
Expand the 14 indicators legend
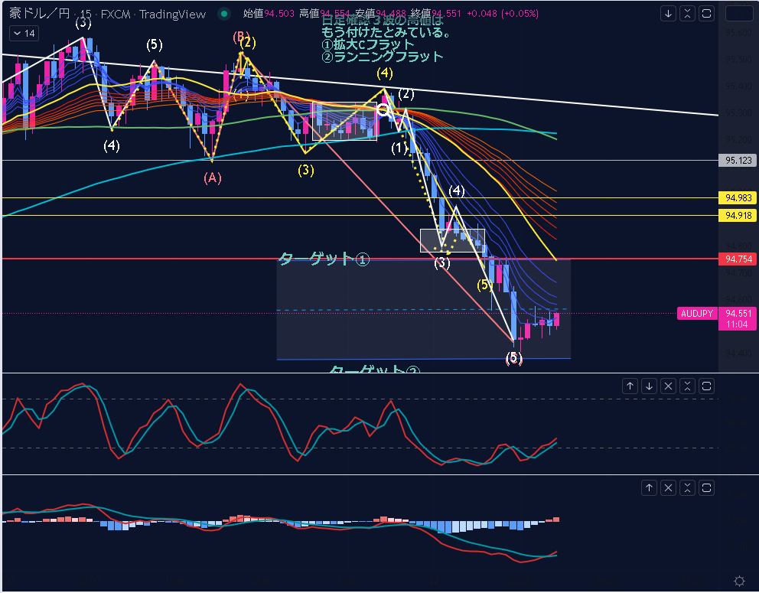point(23,34)
